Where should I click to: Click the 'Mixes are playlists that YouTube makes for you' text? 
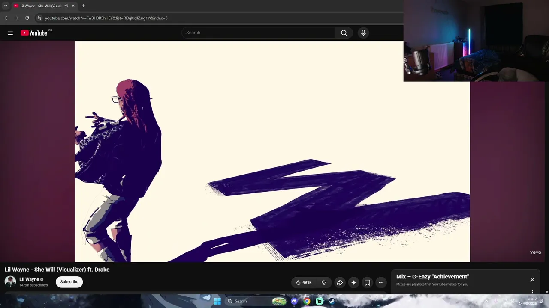pyautogui.click(x=432, y=284)
